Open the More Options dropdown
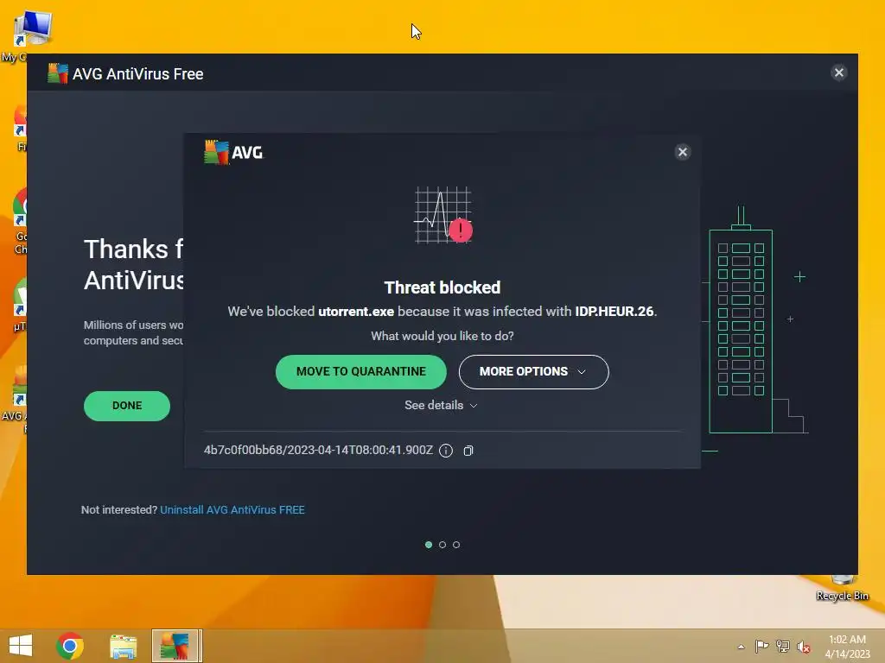This screenshot has height=663, width=885. 533,371
